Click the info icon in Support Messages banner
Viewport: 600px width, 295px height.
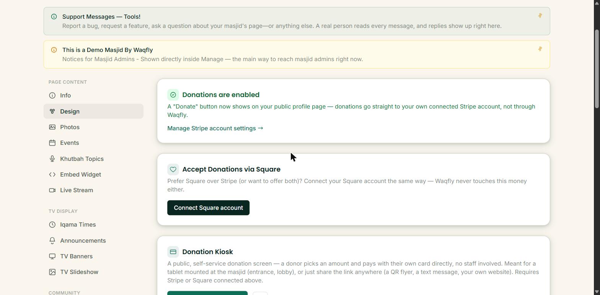click(54, 16)
